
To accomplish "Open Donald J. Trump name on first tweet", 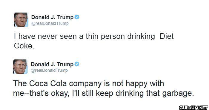I will pyautogui.click(x=52, y=17).
